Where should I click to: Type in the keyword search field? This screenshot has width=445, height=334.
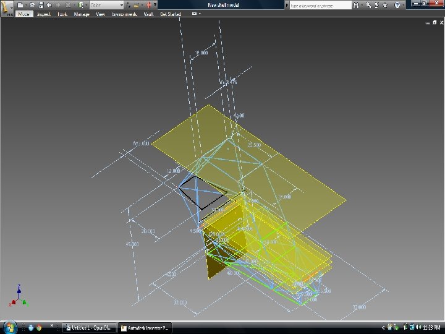[x=320, y=5]
